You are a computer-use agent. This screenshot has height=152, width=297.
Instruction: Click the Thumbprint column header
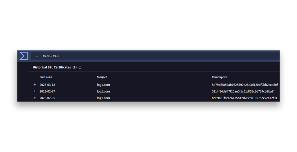[x=220, y=77]
